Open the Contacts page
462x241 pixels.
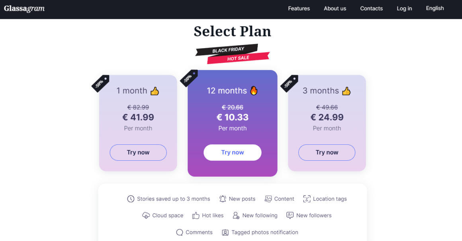[372, 8]
